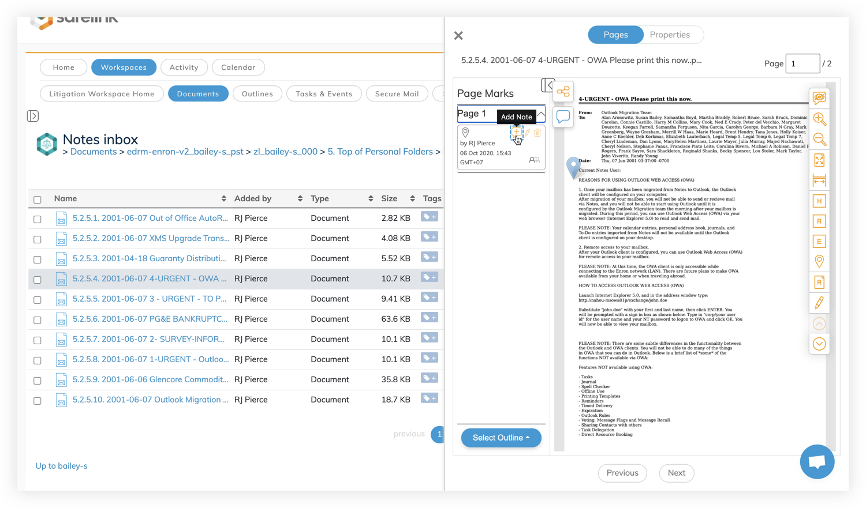The image size is (866, 508).
Task: Select the H highlight tool
Action: (x=819, y=201)
